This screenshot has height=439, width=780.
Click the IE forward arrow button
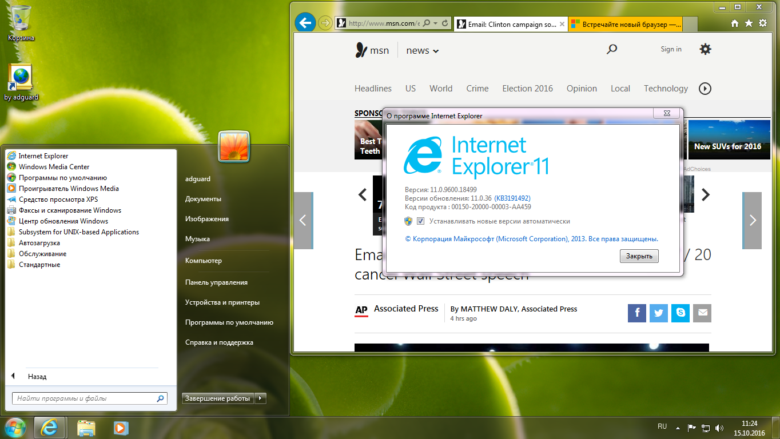coord(325,23)
